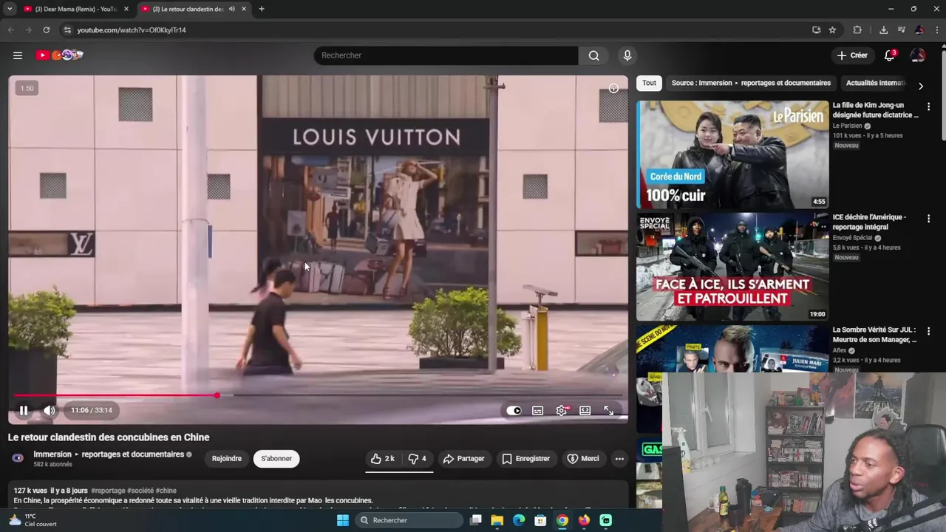Viewport: 946px width, 532px height.
Task: Pause the video
Action: 24,410
